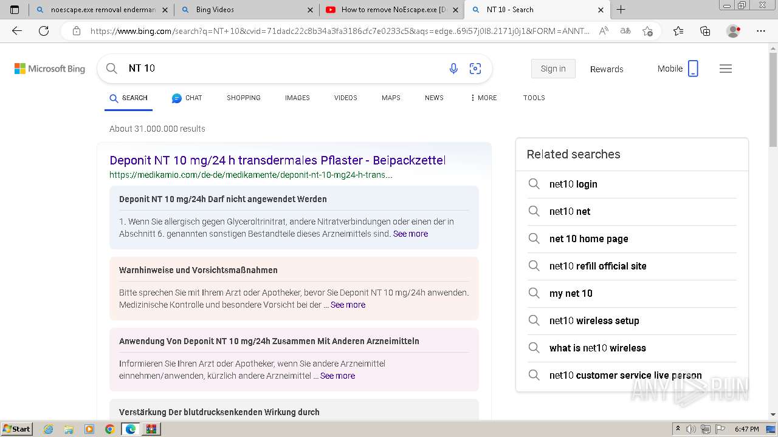This screenshot has height=437, width=778.
Task: Search related term net10 wireless setup
Action: pyautogui.click(x=632, y=320)
